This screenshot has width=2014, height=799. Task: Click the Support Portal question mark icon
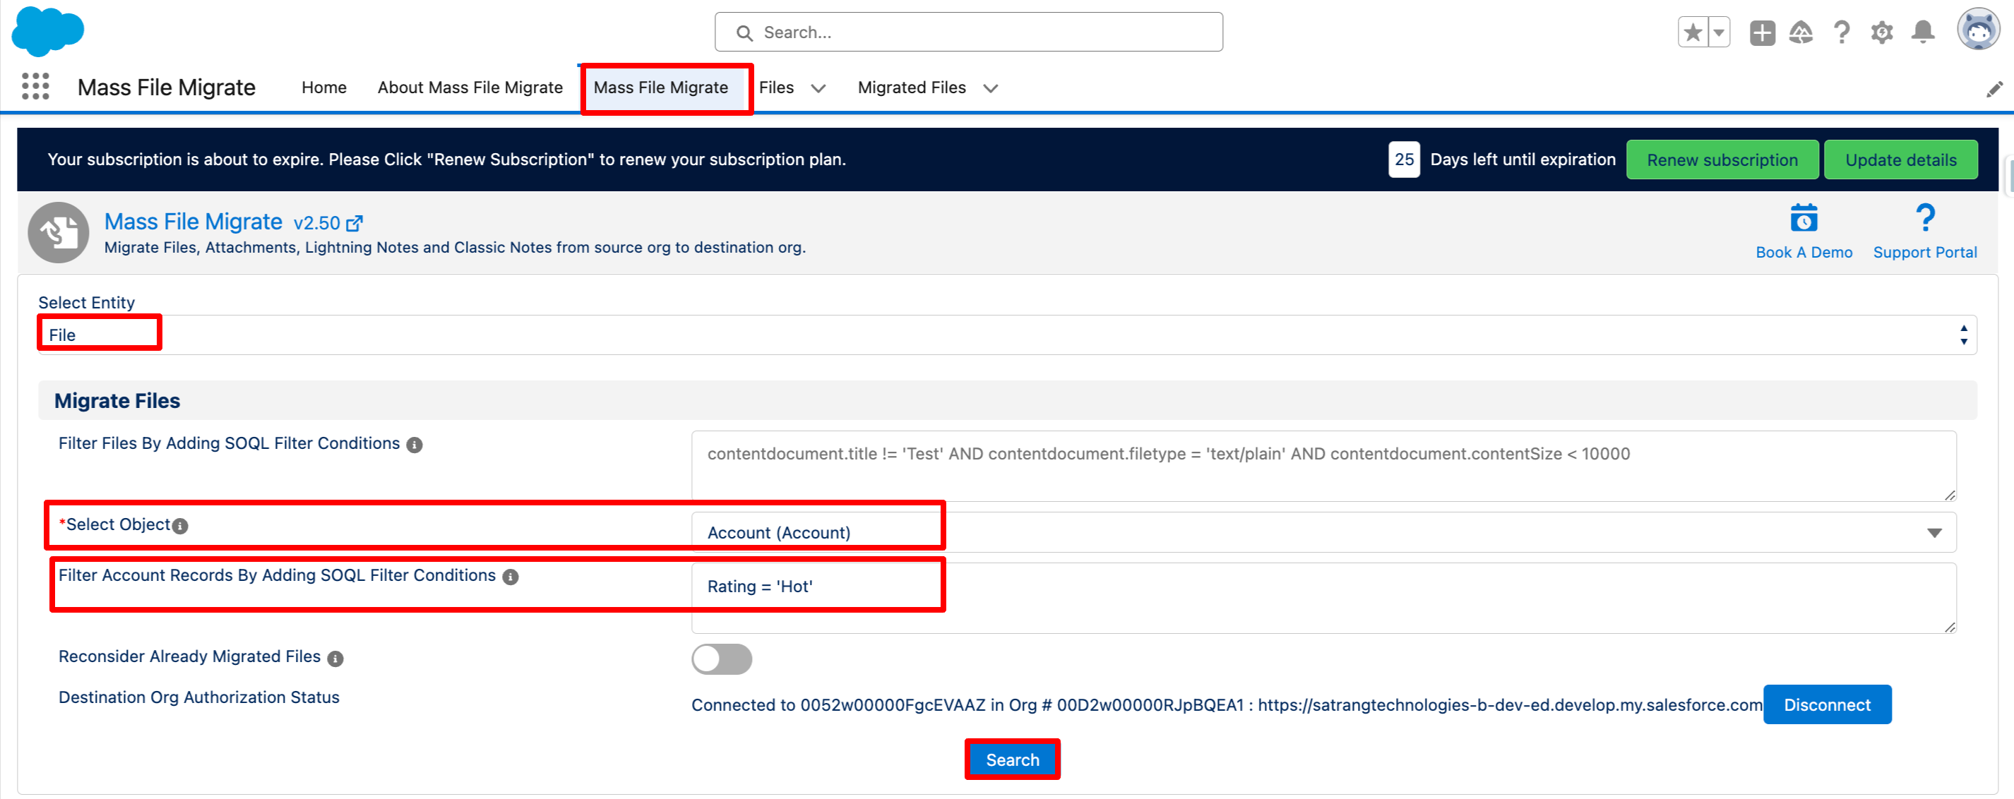click(1925, 218)
